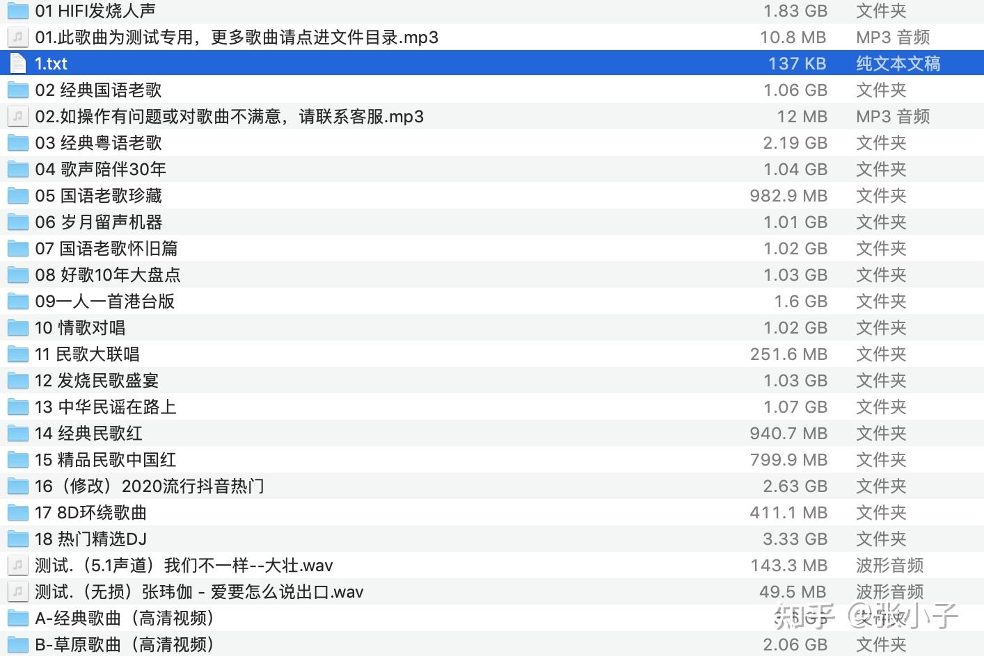Screen dimensions: 984x656
Task: Click folder icon of 09一人一首港台版
Action: [17, 302]
